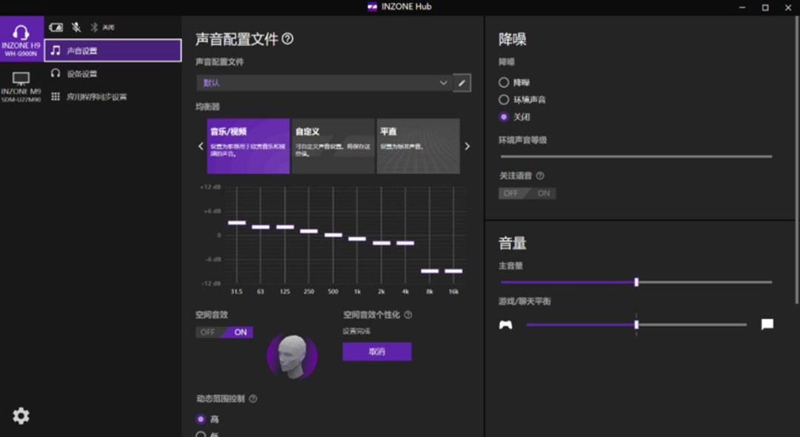Open 设备设置 device settings menu
800x437 pixels.
click(113, 74)
